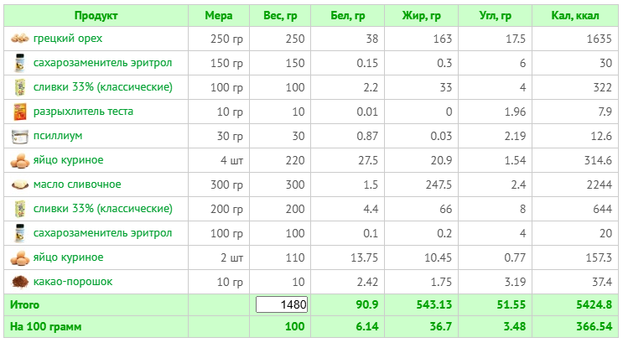This screenshot has width=623, height=343.
Task: Click the 37.4 calories value for какао-порошок
Action: [602, 282]
